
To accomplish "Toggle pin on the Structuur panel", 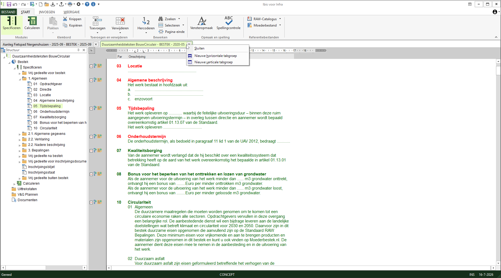I will pyautogui.click(x=79, y=50).
